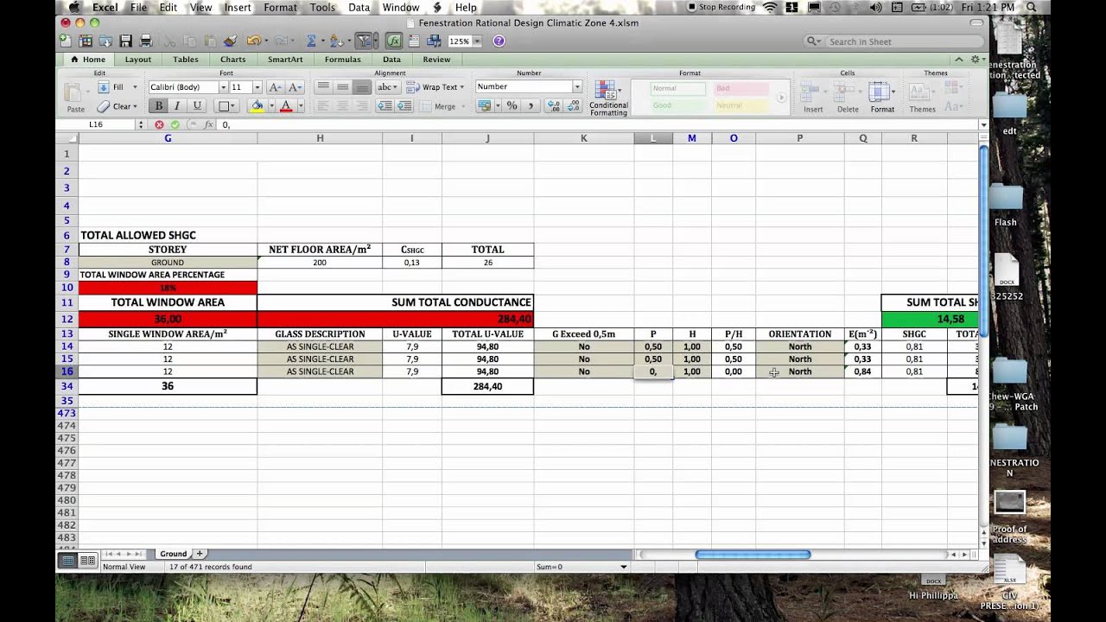Open the Data menu in menu bar
The height and width of the screenshot is (622, 1106).
pyautogui.click(x=359, y=7)
